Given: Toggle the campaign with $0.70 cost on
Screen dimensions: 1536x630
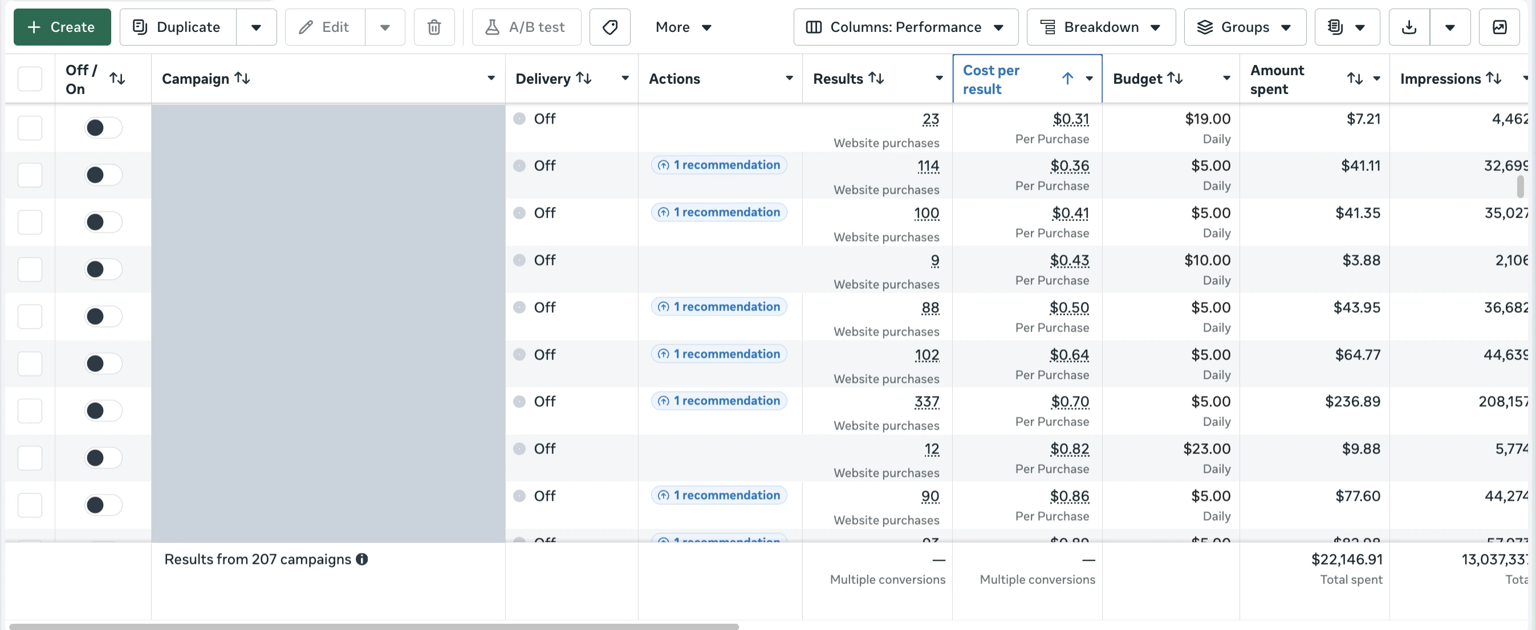Looking at the screenshot, I should click(x=103, y=410).
